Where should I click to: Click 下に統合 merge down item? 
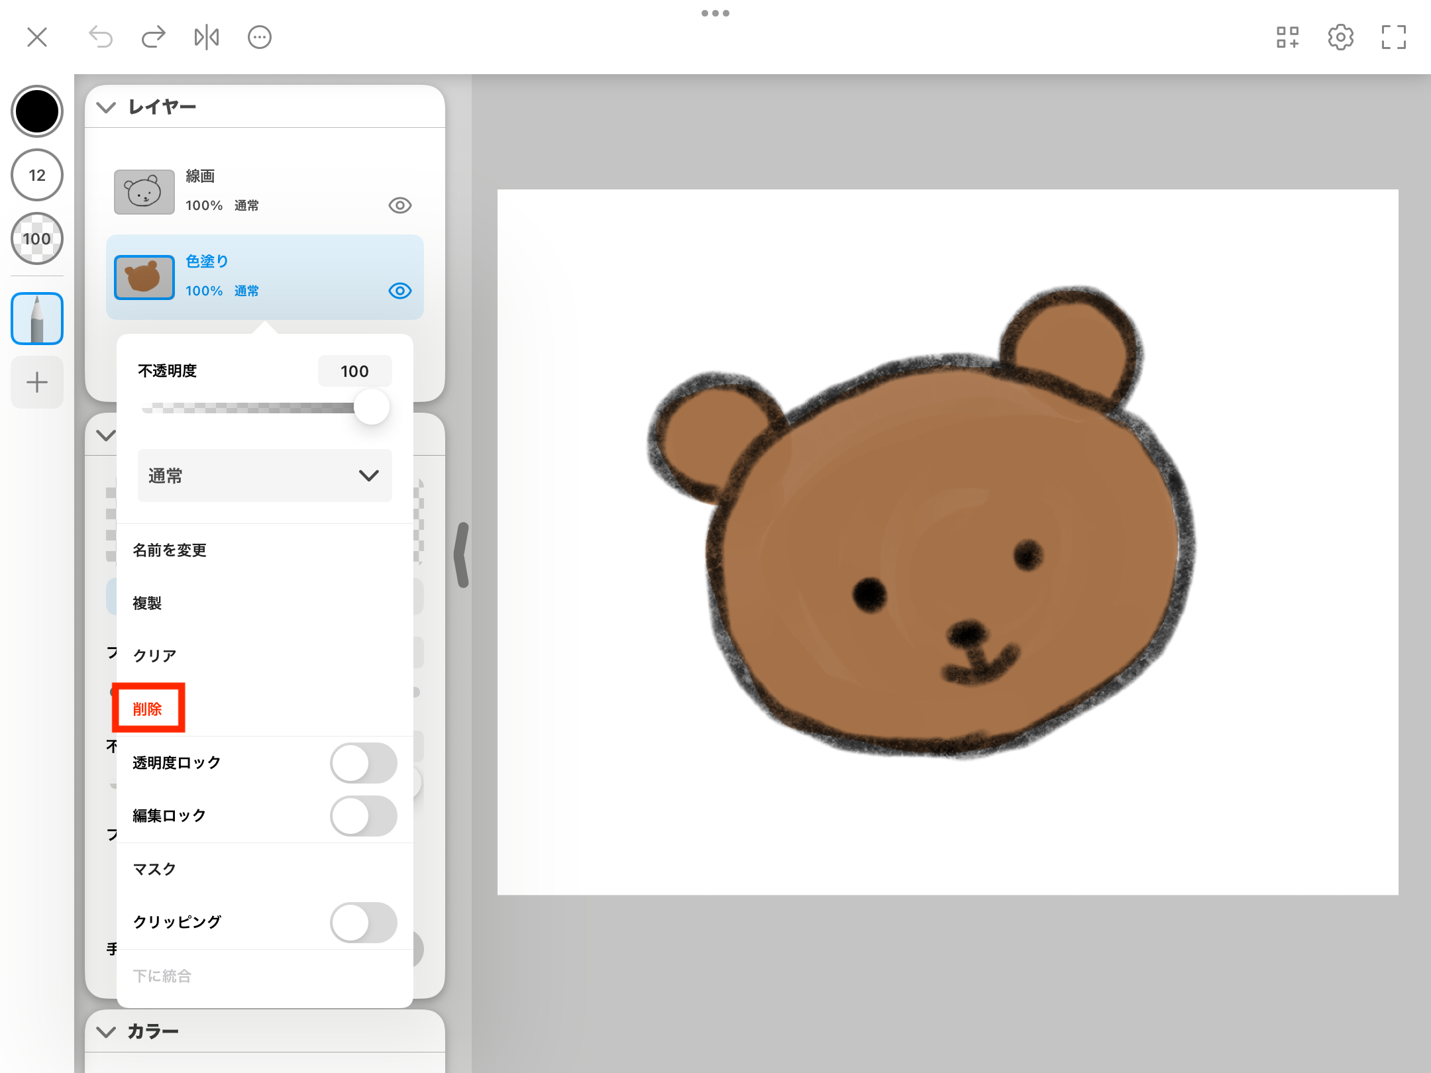point(265,976)
